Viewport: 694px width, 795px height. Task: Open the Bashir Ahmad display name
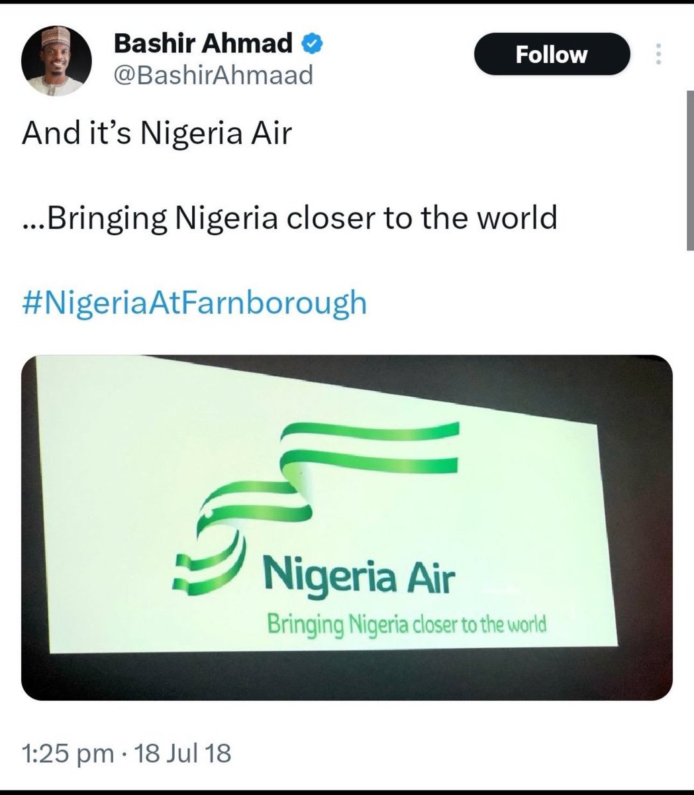(x=203, y=44)
